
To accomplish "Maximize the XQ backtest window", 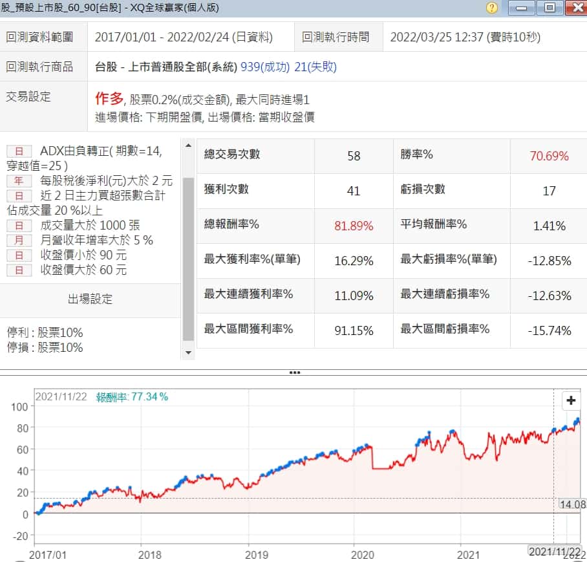I will 549,8.
